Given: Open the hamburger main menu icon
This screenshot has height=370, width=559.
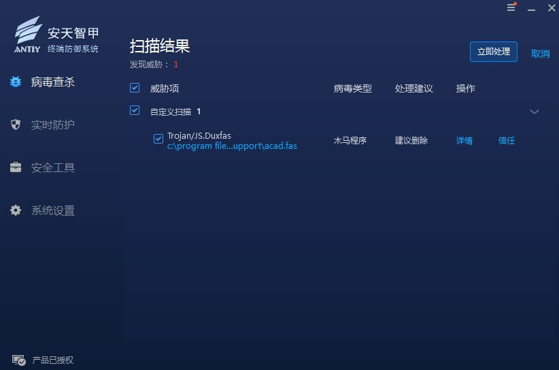Looking at the screenshot, I should [x=511, y=7].
